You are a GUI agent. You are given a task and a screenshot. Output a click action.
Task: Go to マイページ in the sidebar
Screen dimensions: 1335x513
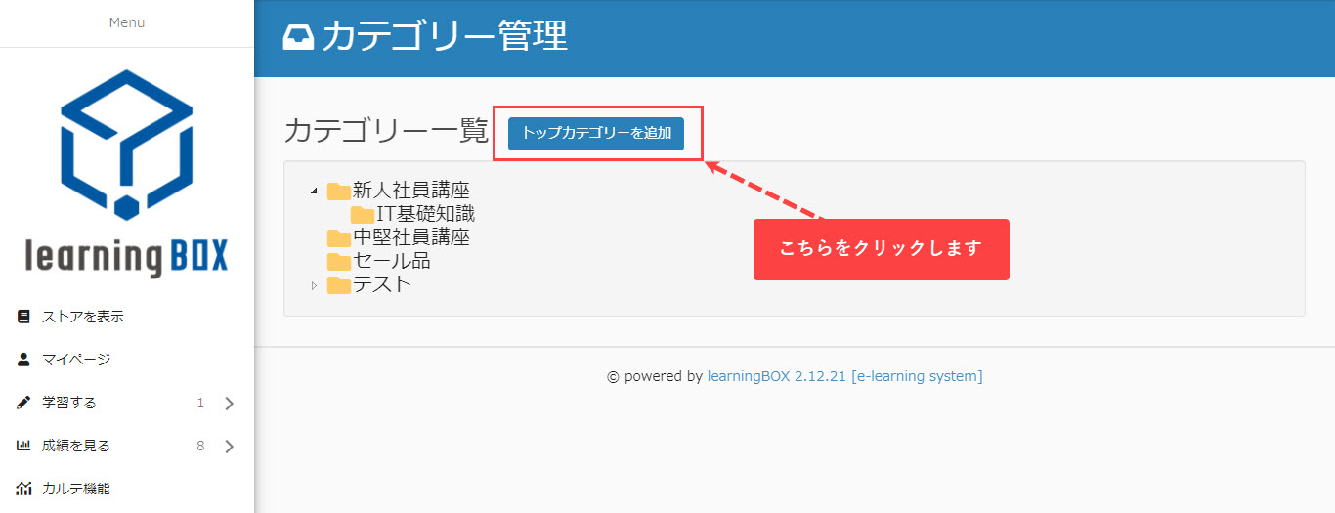(x=76, y=360)
